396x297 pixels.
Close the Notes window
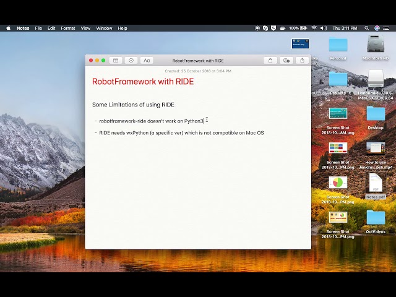[x=91, y=61]
